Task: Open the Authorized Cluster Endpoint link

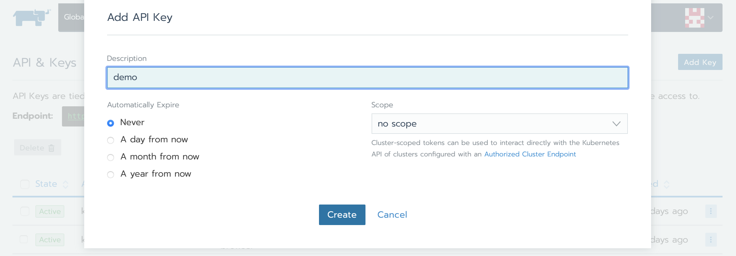Action: 530,154
